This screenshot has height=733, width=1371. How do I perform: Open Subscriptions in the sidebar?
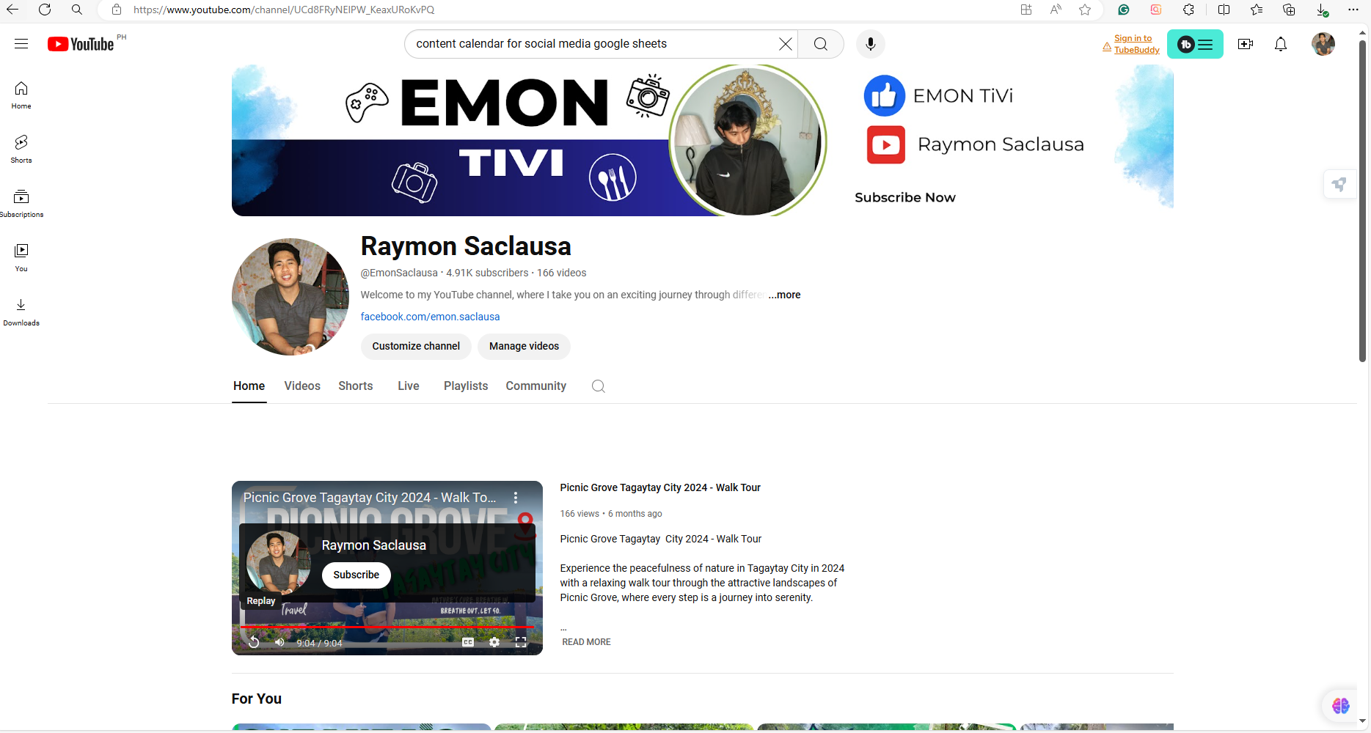[21, 203]
